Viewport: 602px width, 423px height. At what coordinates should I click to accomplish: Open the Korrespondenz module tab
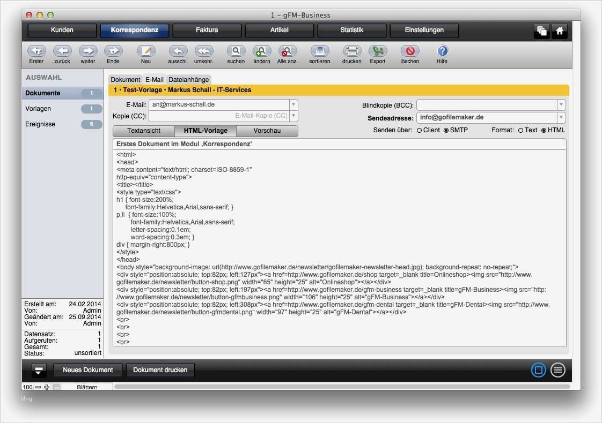(x=134, y=31)
